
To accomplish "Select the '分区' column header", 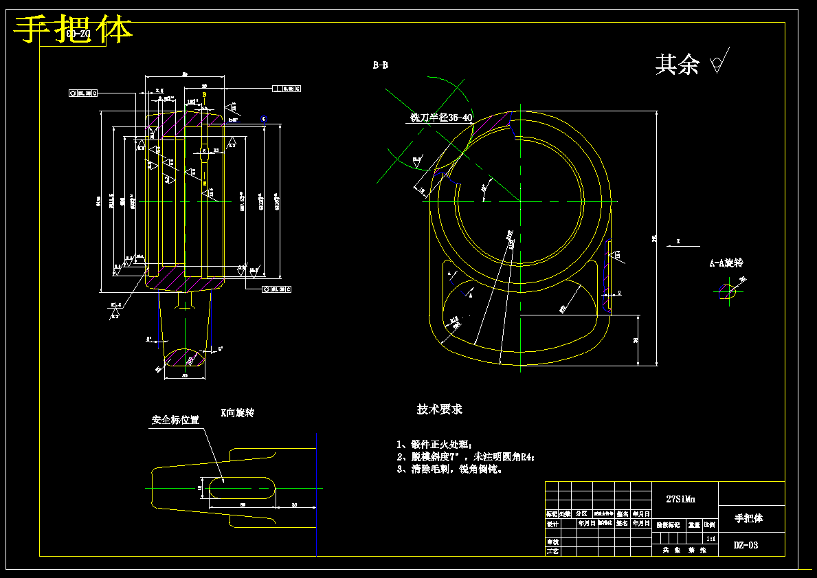I will click(581, 514).
